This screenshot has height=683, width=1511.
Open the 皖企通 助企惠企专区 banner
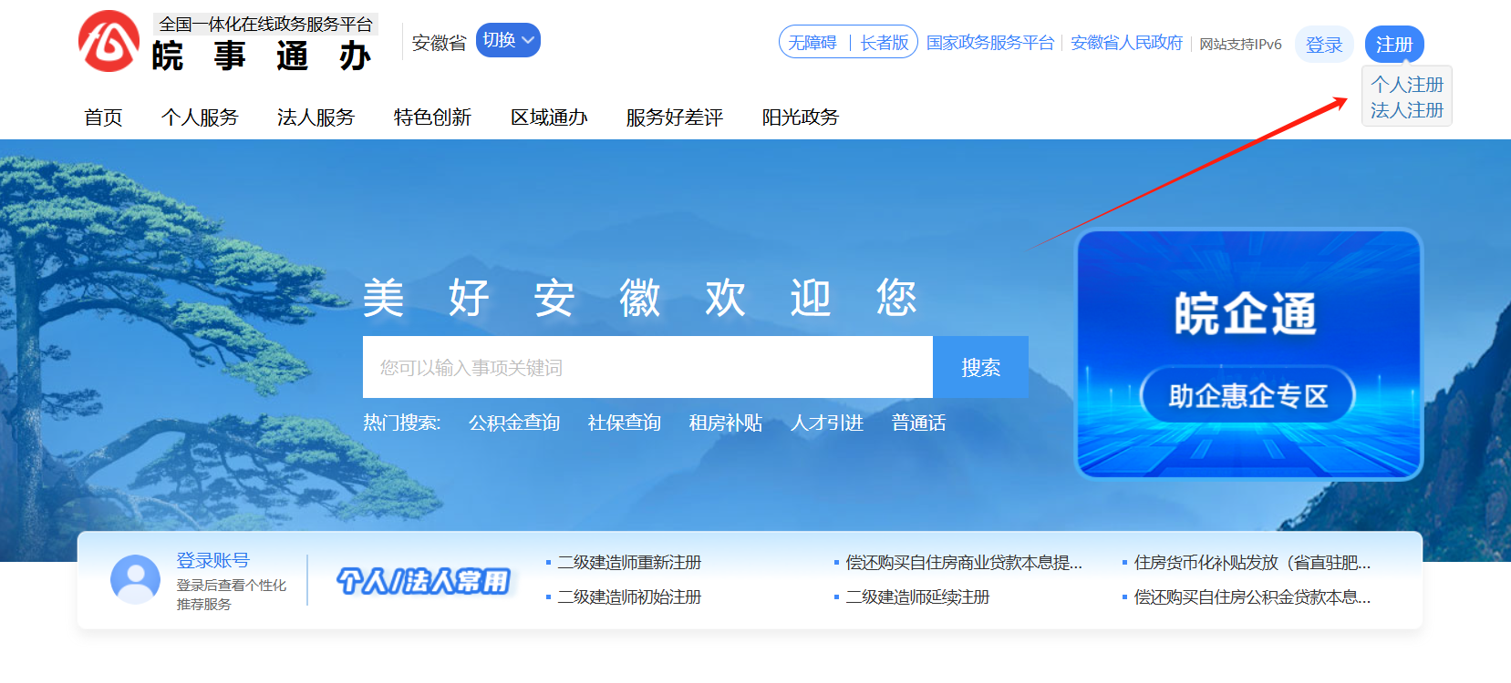pyautogui.click(x=1248, y=354)
